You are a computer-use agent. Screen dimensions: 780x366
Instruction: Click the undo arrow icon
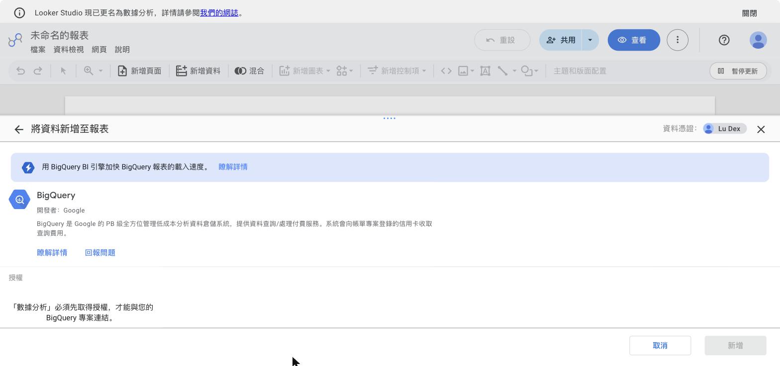(20, 71)
